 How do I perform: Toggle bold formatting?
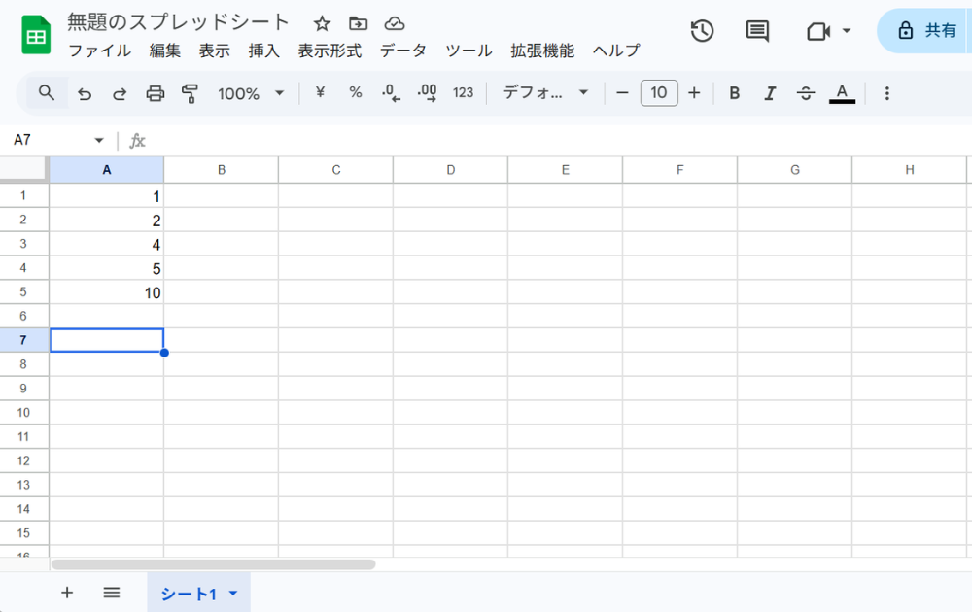(x=735, y=93)
